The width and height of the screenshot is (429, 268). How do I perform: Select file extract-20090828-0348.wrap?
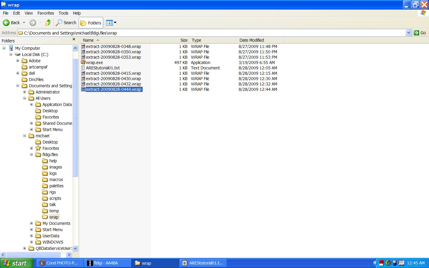pos(111,46)
